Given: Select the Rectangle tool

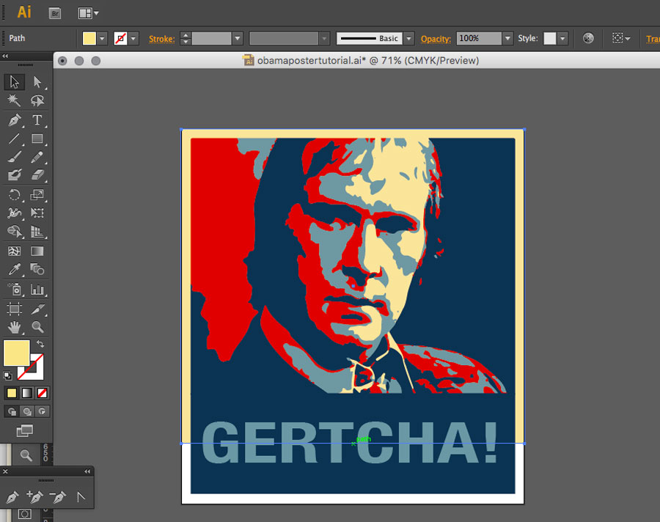Looking at the screenshot, I should click(37, 139).
